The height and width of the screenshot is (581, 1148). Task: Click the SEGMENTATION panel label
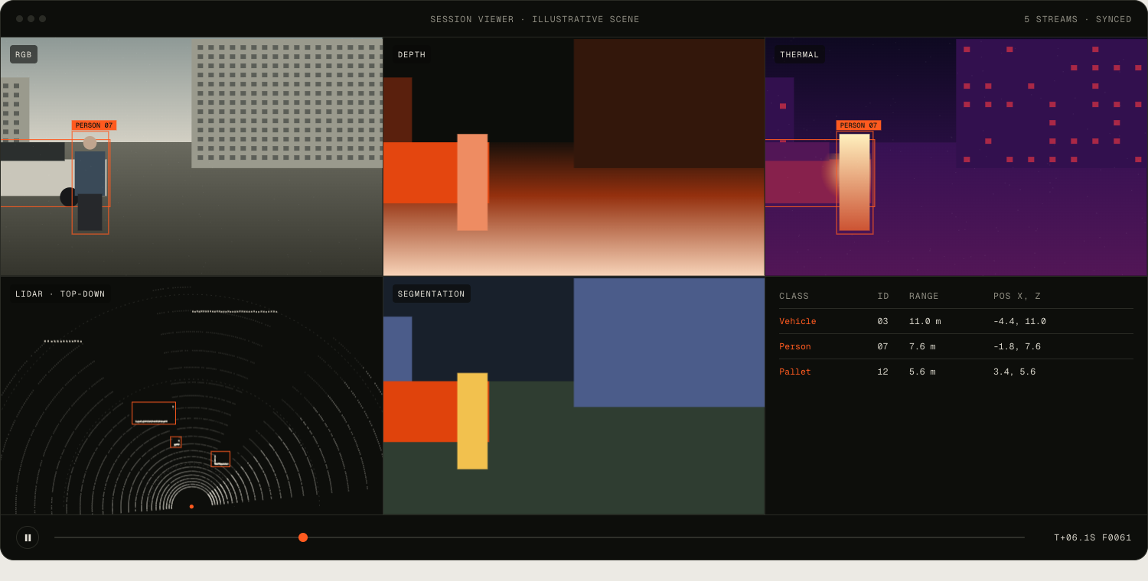pyautogui.click(x=432, y=294)
